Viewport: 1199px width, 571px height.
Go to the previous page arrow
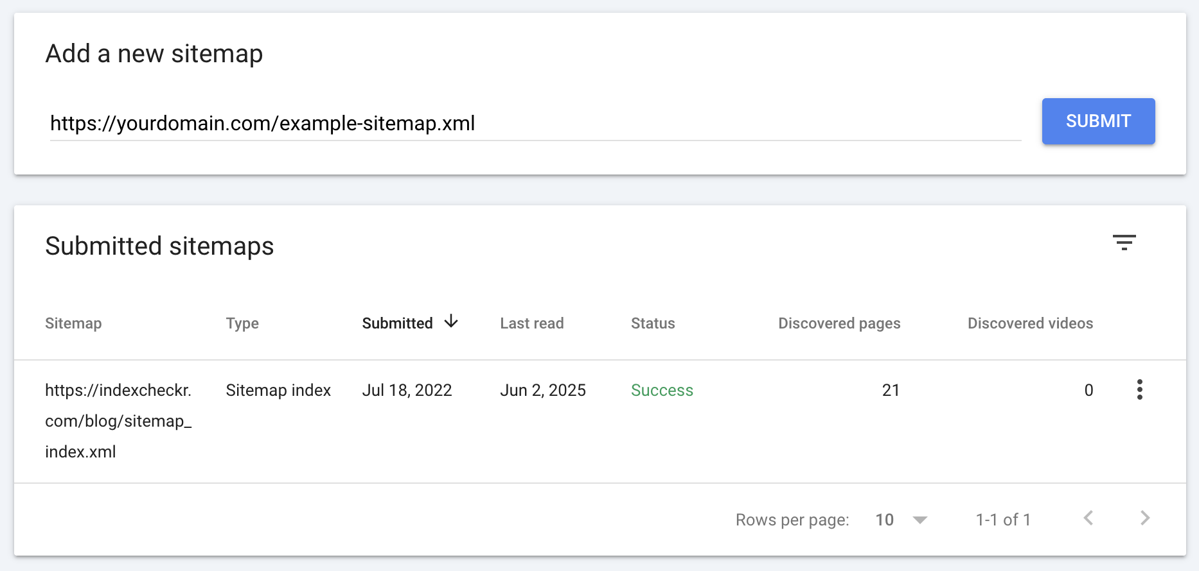tap(1088, 518)
